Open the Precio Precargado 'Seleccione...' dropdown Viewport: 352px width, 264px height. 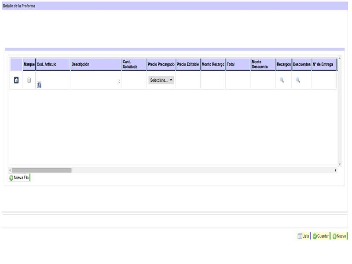[161, 80]
